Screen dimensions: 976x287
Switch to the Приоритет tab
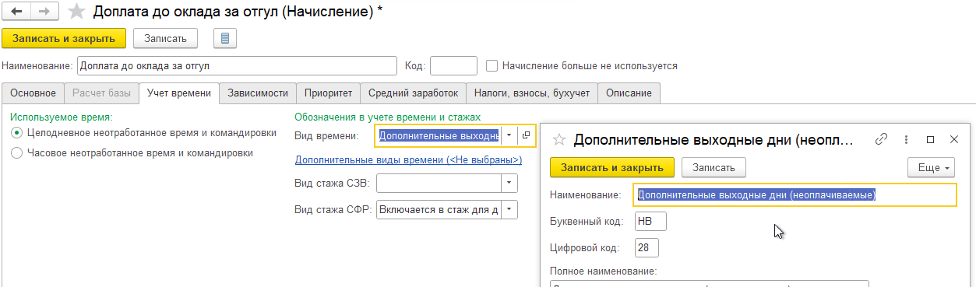328,93
